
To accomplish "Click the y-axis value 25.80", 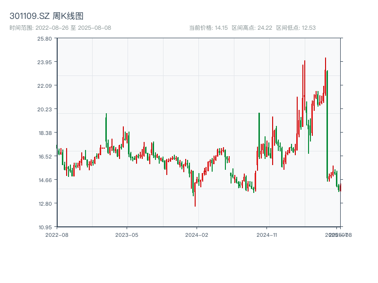I will [x=44, y=39].
